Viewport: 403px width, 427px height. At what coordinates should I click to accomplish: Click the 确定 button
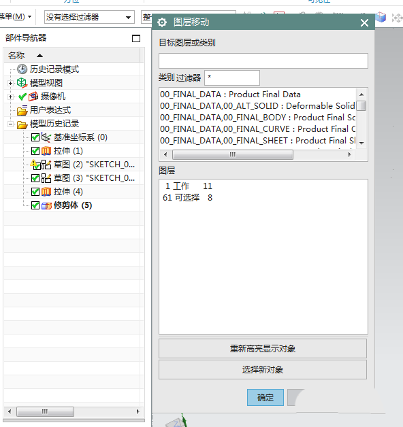pos(265,398)
